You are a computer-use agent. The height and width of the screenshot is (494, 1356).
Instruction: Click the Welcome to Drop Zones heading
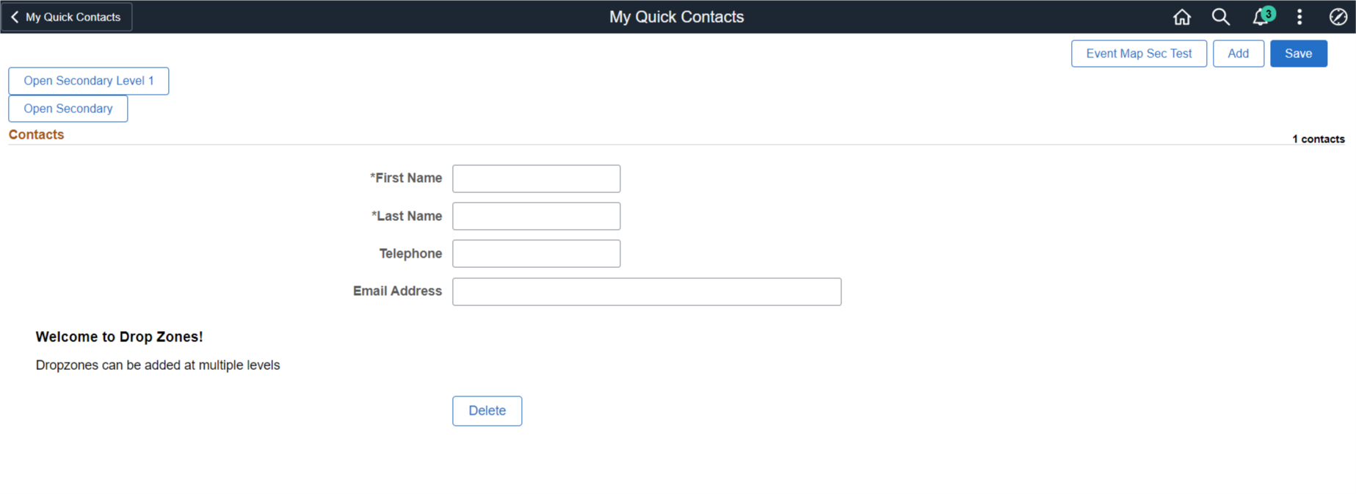tap(119, 337)
